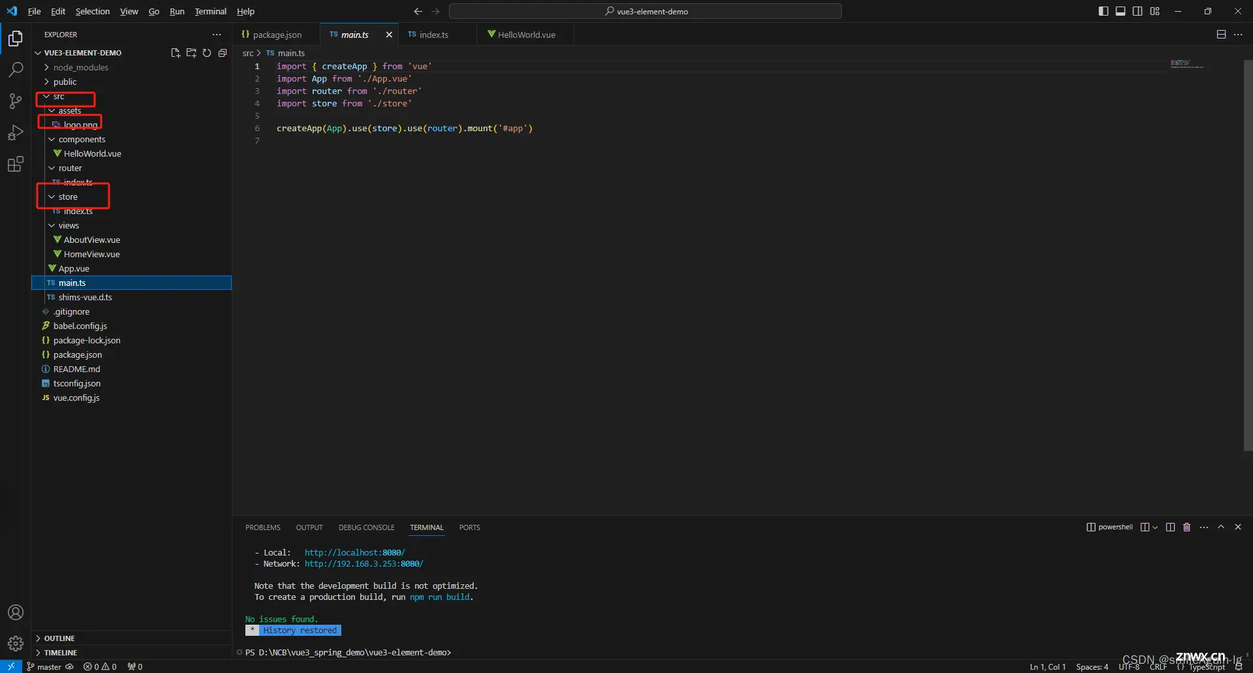Screen dimensions: 1253x673
Task: Open the 192.168.3.253 network link
Action: pos(364,563)
